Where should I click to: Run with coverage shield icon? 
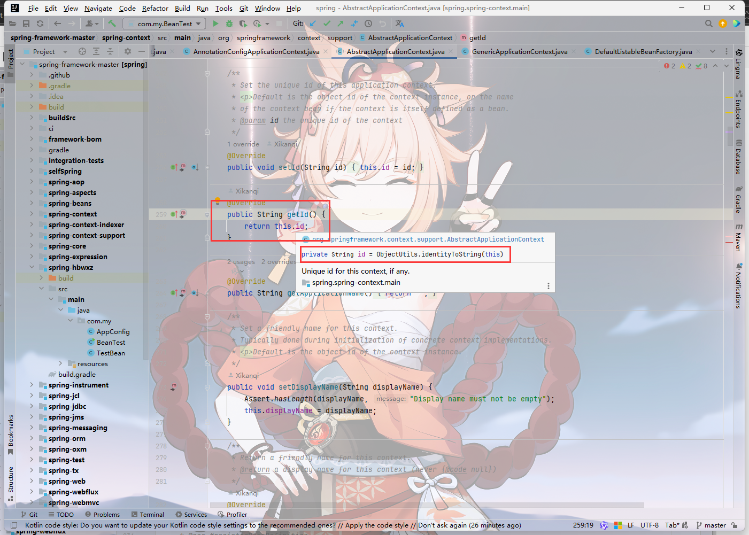click(x=243, y=24)
